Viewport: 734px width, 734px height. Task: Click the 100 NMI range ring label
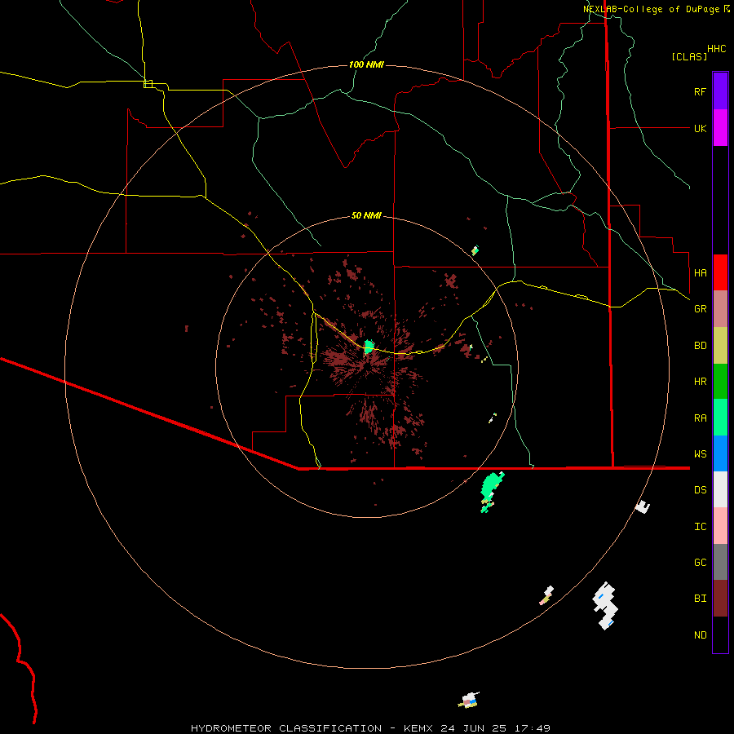coord(366,64)
